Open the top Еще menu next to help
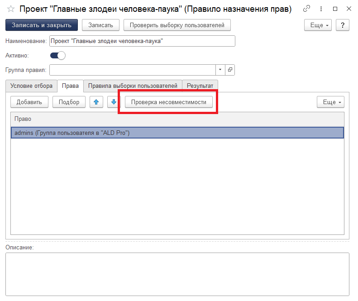Viewport: 358px width, 301px height. coord(318,25)
